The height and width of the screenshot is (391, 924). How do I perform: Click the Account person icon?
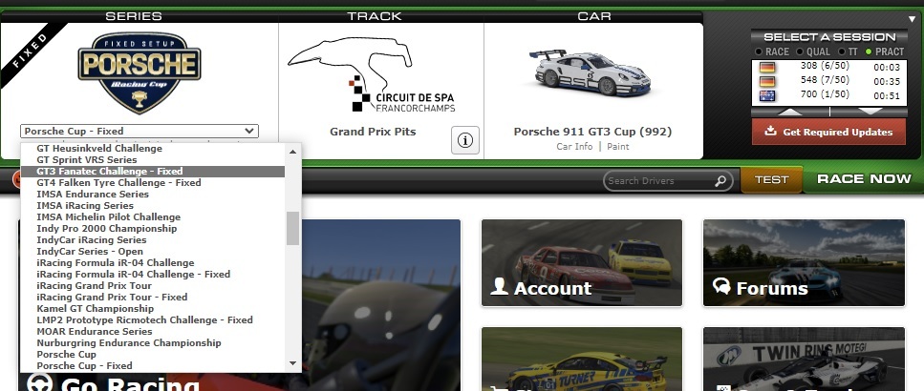pos(499,286)
